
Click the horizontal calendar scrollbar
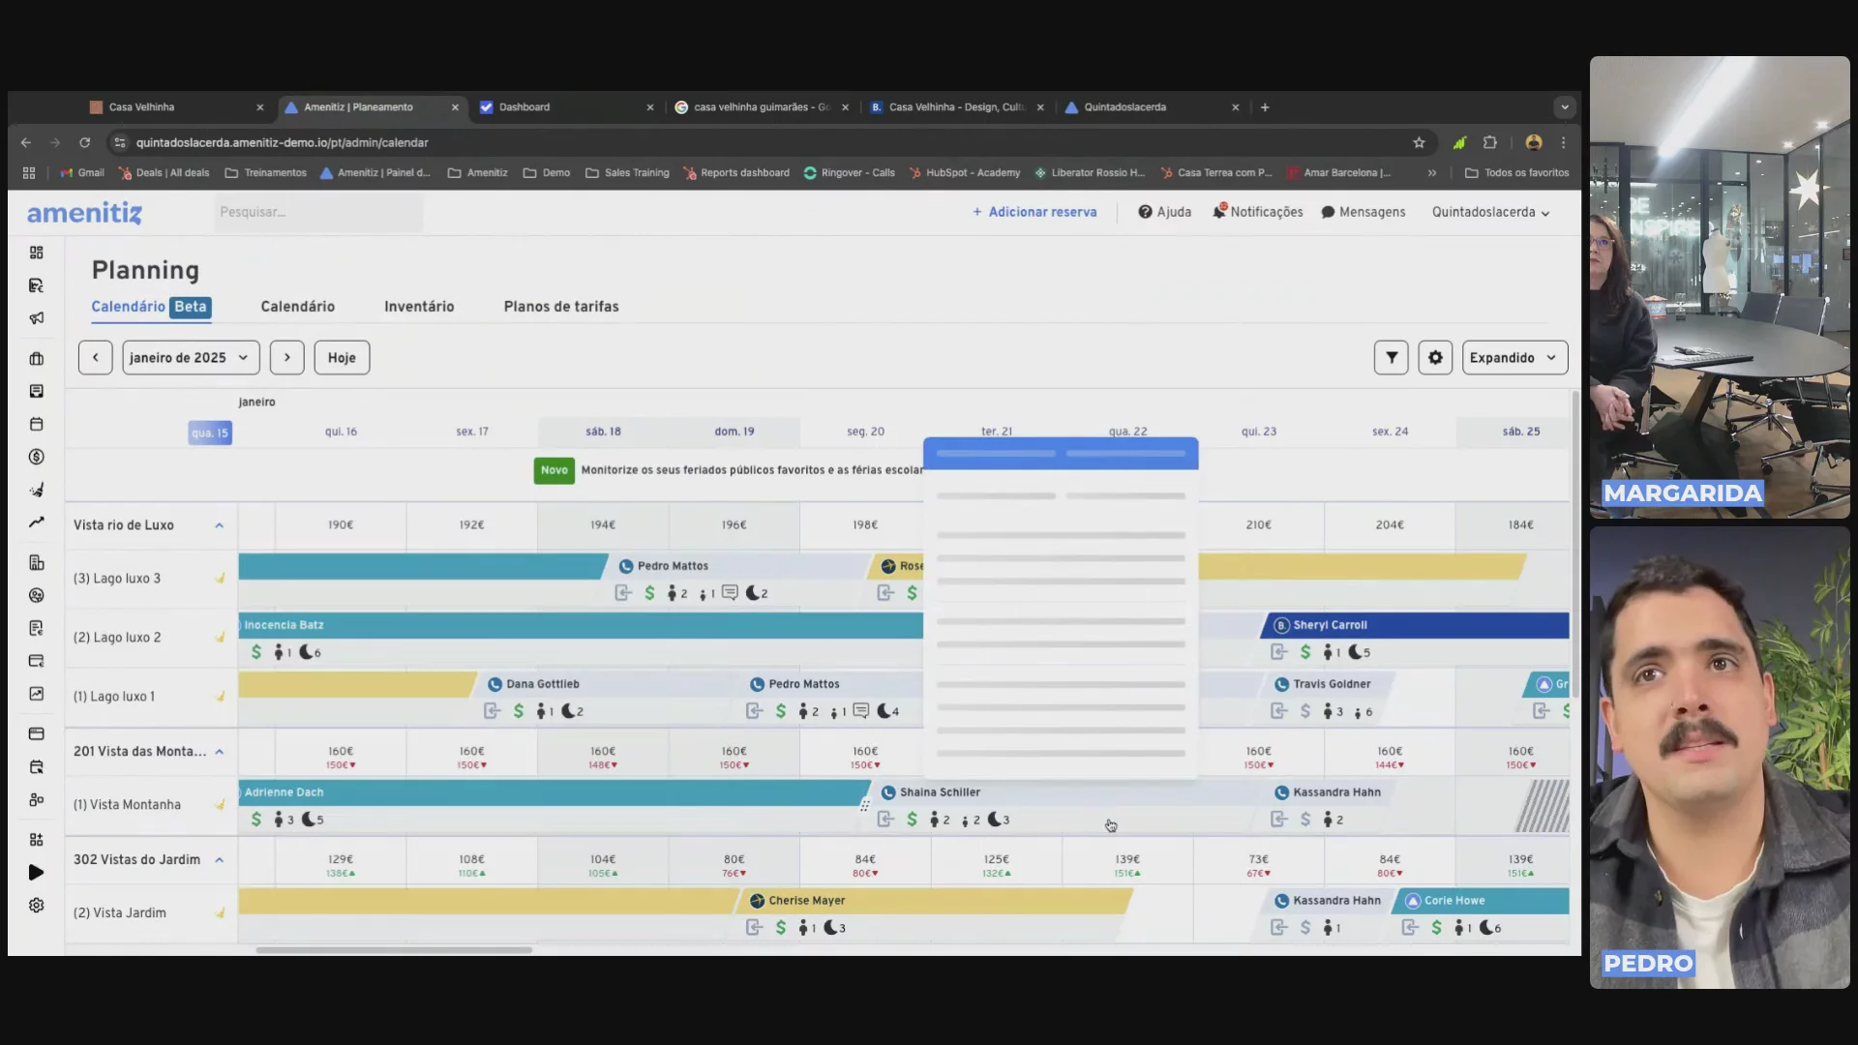point(394,950)
